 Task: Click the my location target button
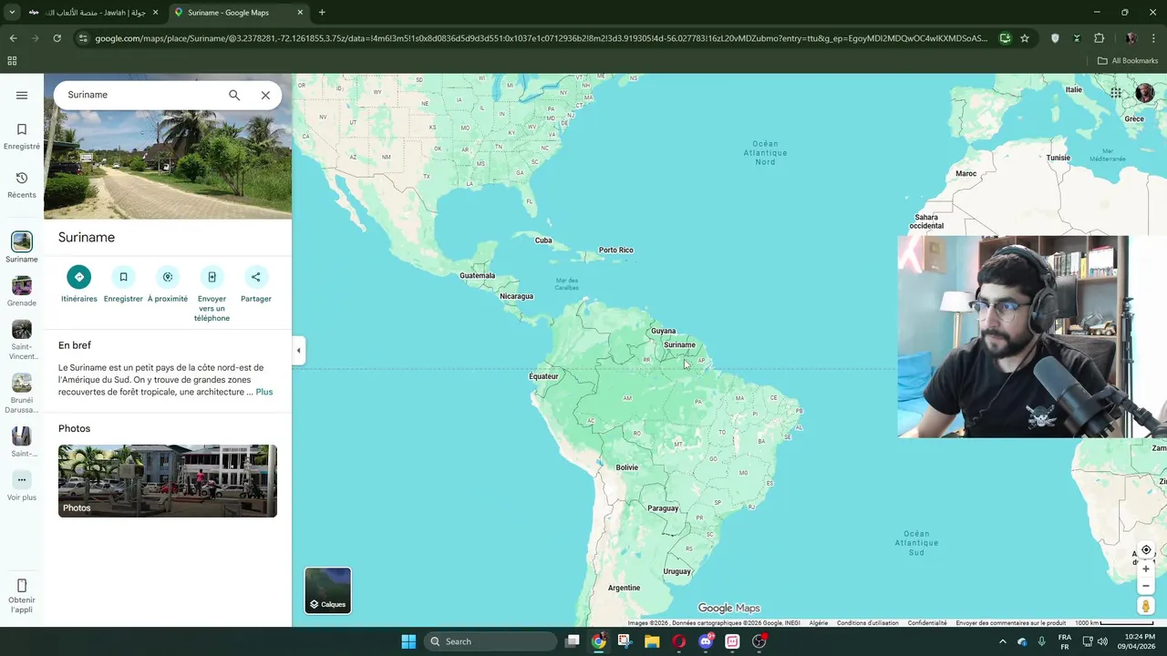tap(1146, 550)
